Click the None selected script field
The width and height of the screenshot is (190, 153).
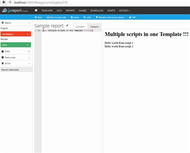point(16,69)
